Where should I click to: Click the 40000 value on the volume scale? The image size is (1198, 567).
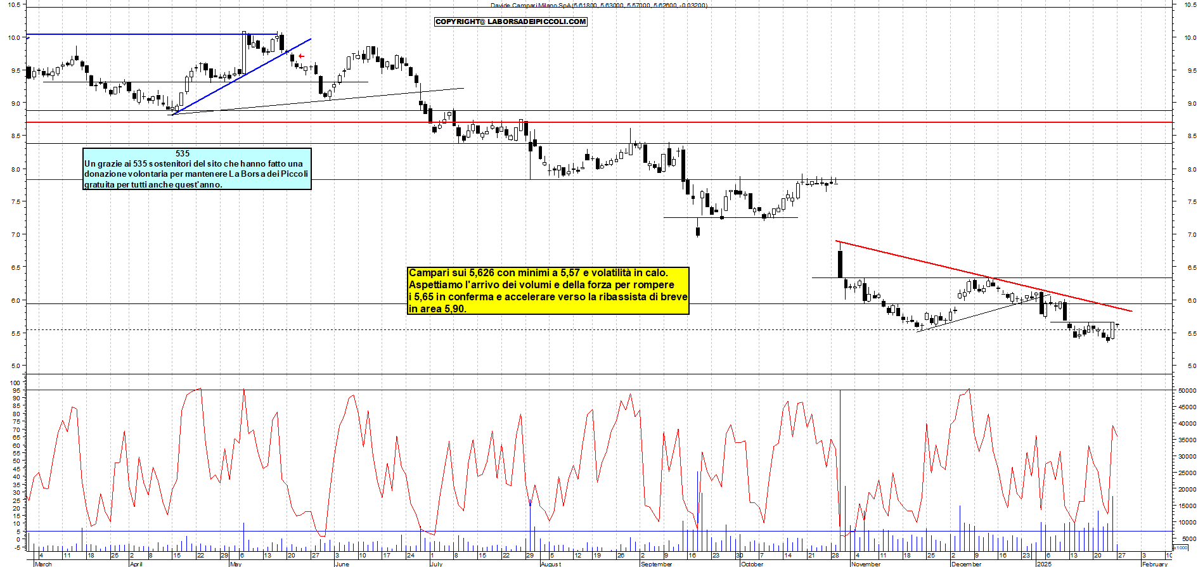click(x=1187, y=424)
